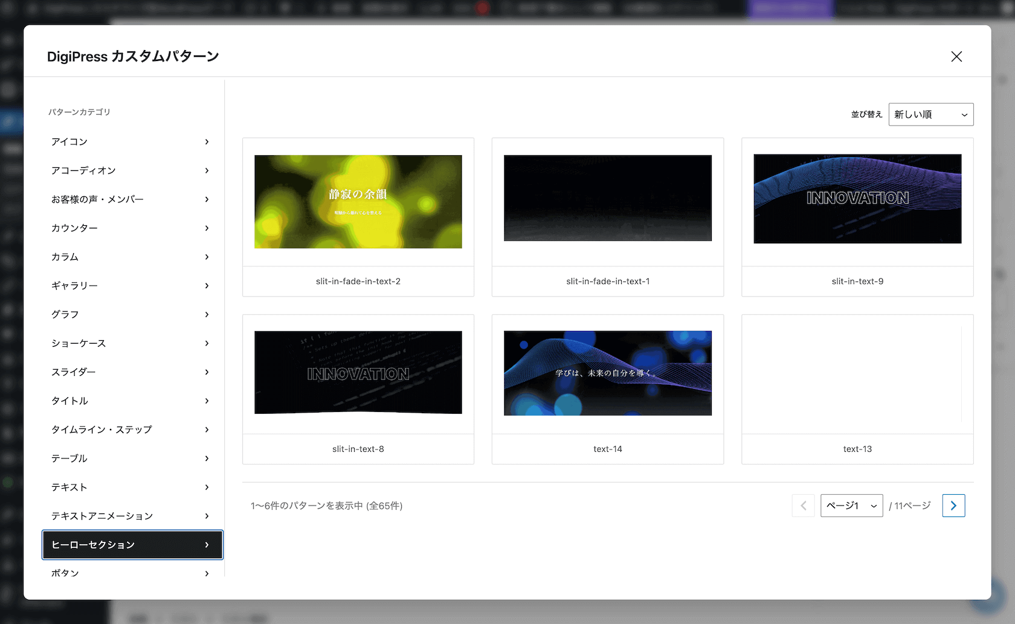Click the chevron beside カラム category
This screenshot has width=1015, height=624.
(x=207, y=257)
